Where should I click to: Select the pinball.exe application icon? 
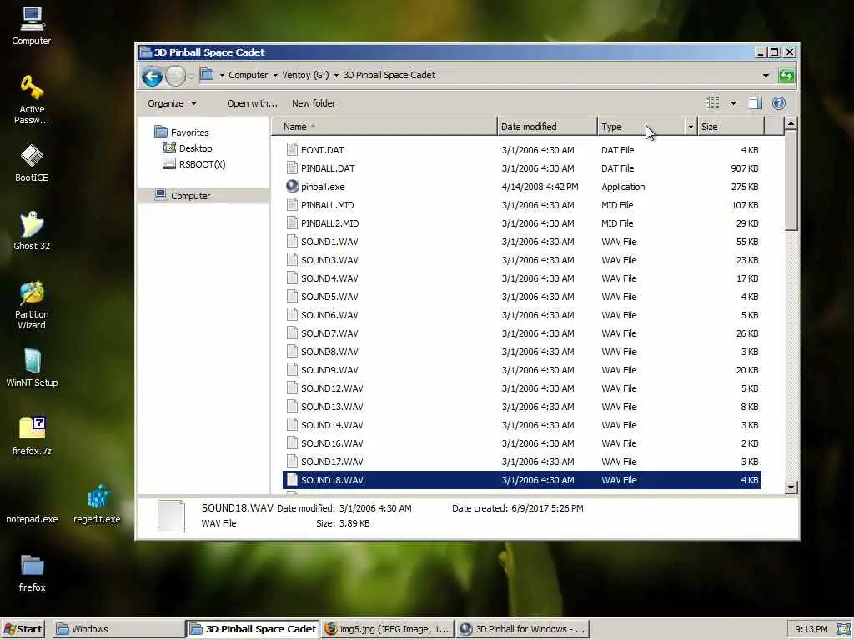[x=293, y=186]
